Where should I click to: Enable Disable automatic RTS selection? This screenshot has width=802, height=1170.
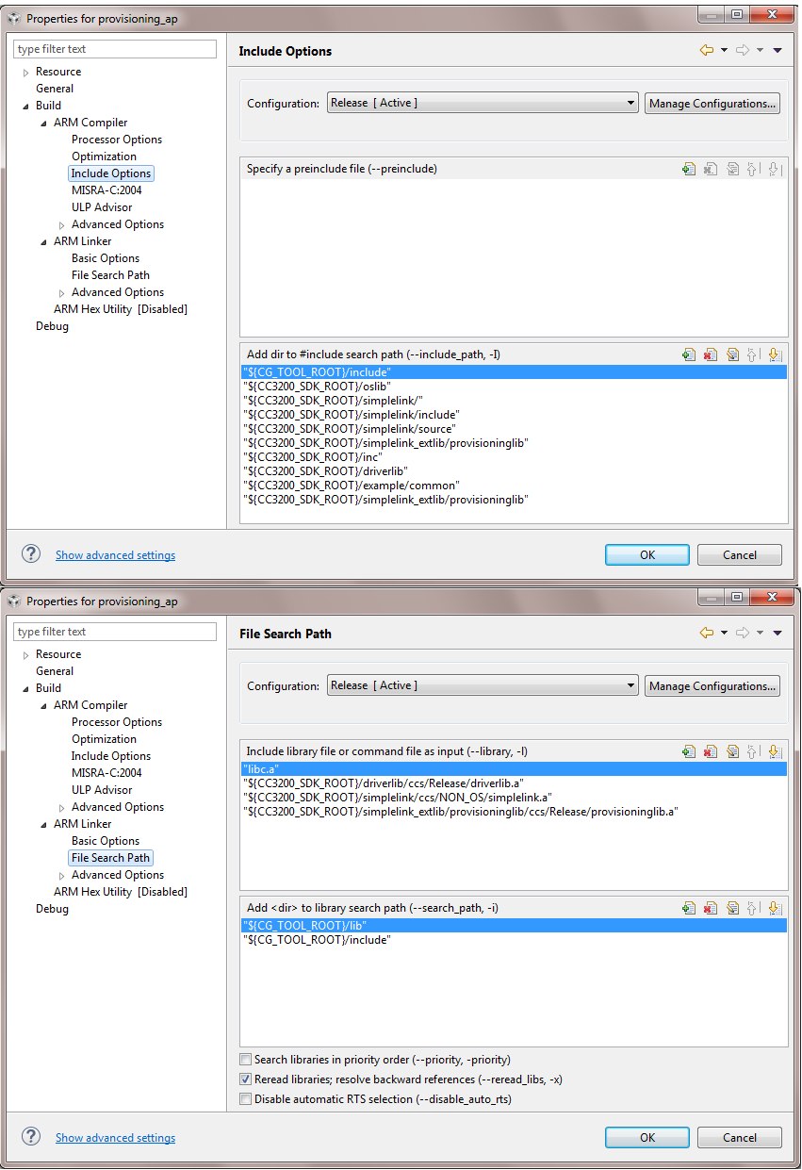[x=246, y=1099]
